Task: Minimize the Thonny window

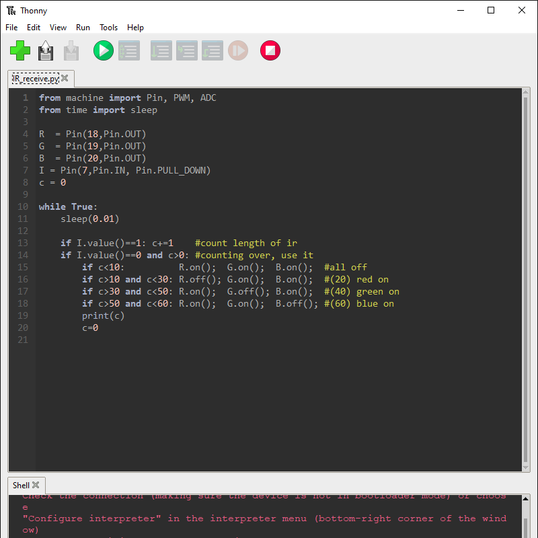Action: 461,11
